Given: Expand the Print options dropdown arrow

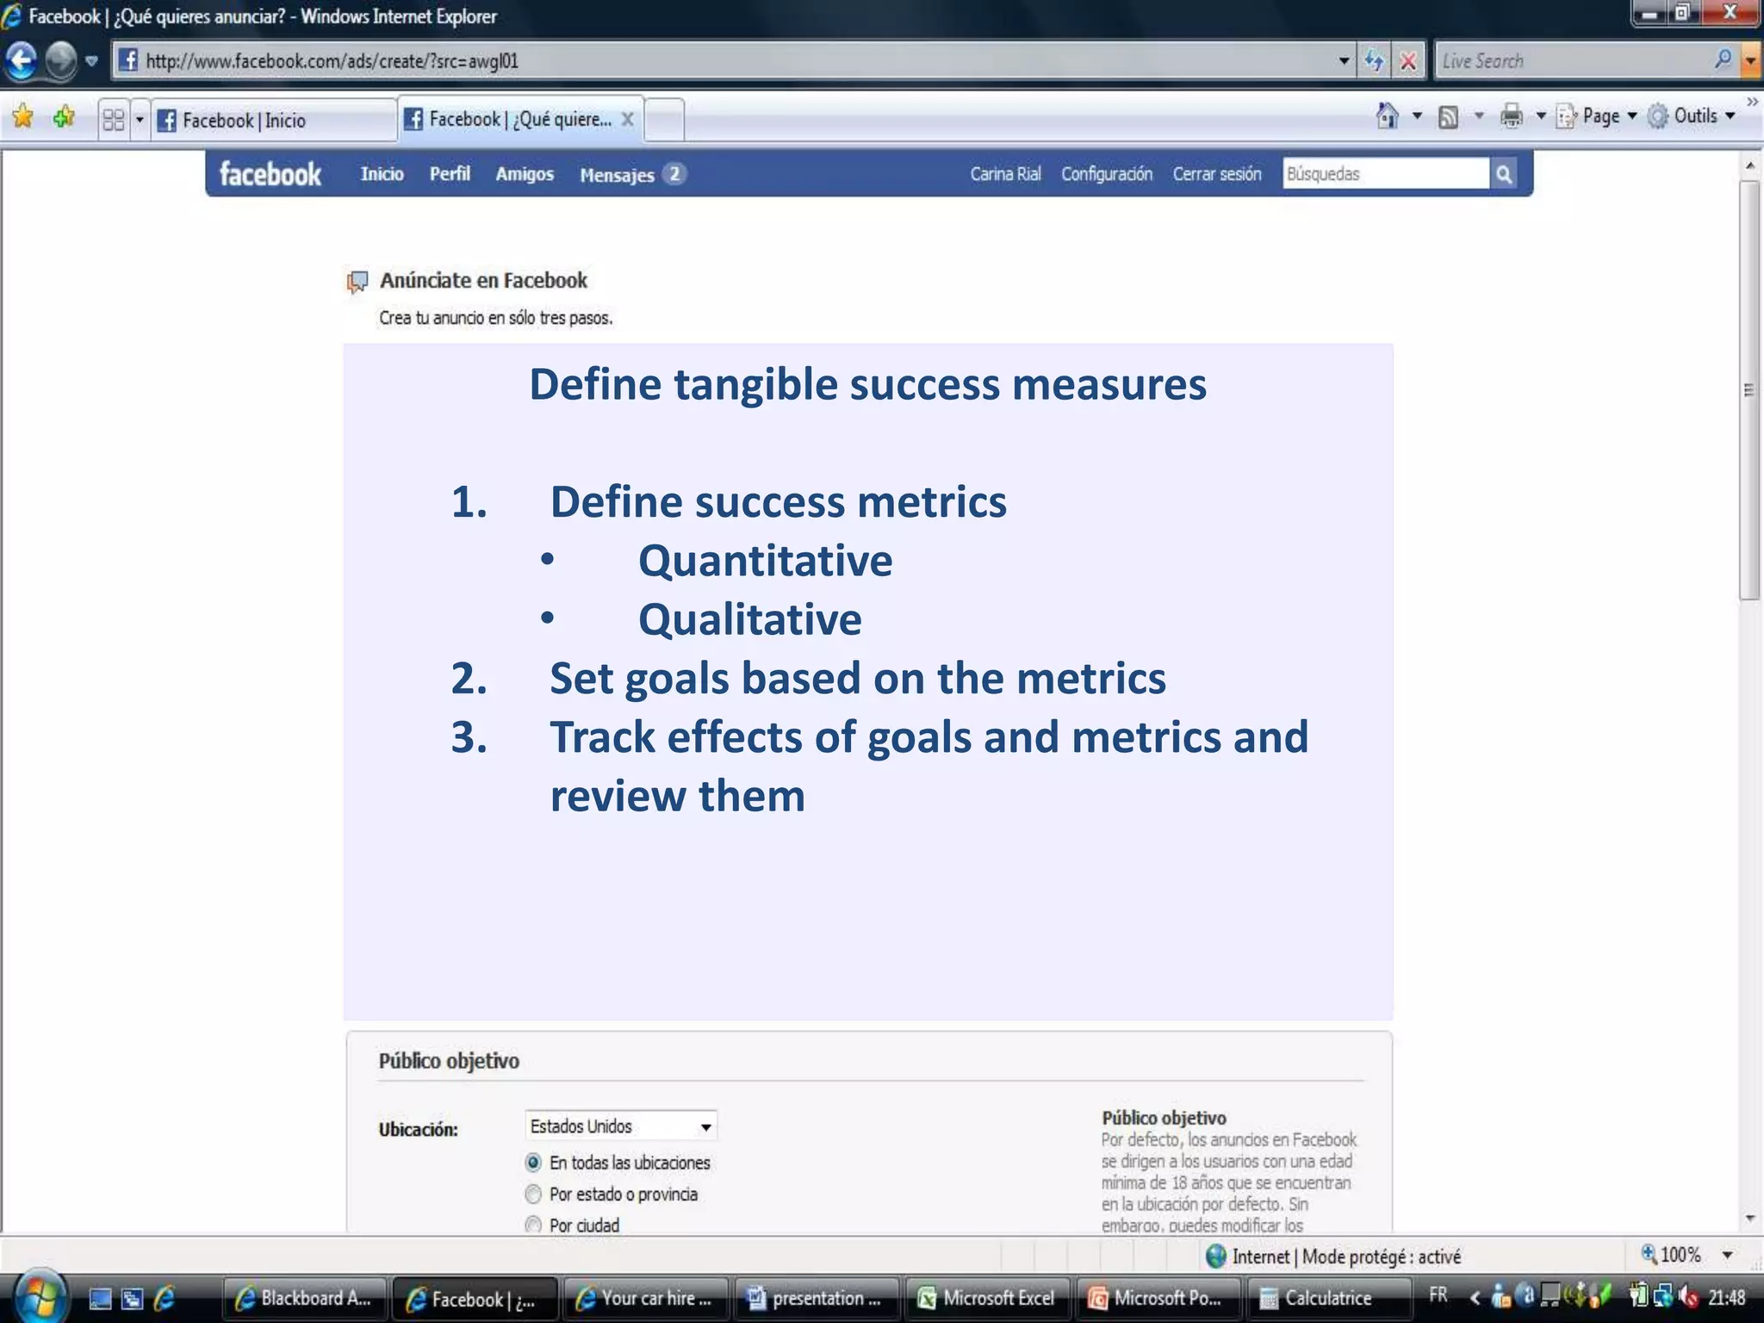Looking at the screenshot, I should tap(1541, 115).
